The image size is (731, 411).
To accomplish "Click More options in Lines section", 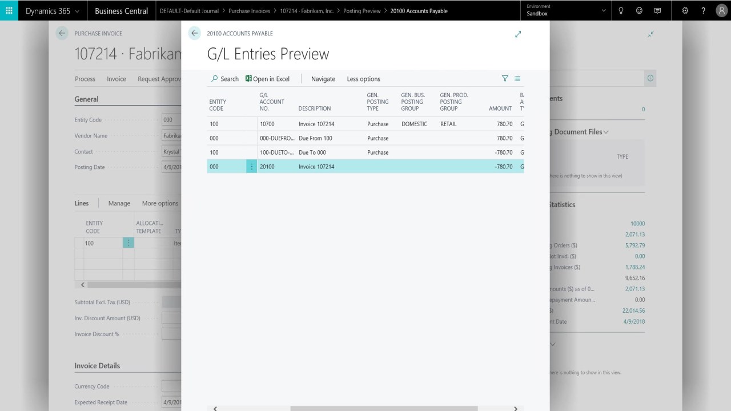I will coord(160,203).
